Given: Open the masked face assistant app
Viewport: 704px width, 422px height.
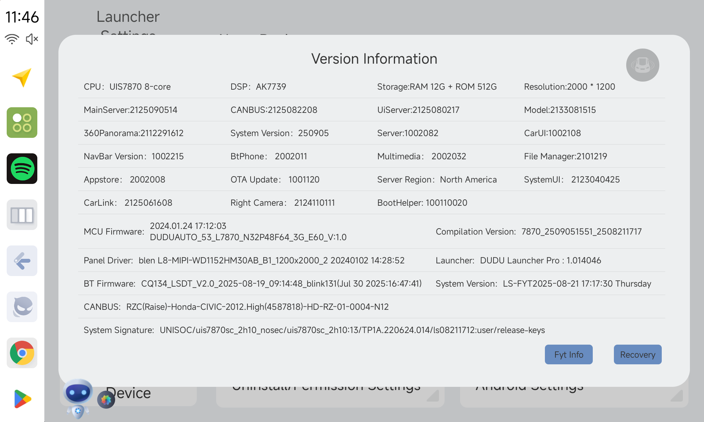Looking at the screenshot, I should pos(22,307).
